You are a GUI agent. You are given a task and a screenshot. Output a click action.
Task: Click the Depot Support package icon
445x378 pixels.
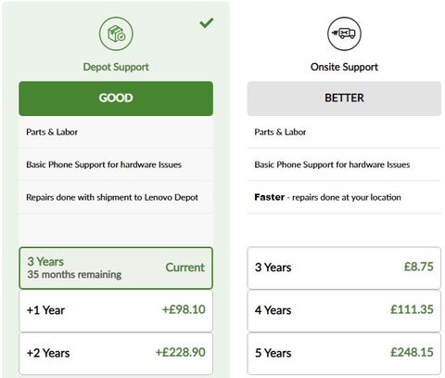tap(116, 33)
